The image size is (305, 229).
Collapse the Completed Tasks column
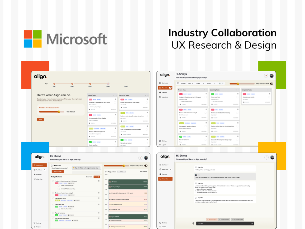pos(270,90)
